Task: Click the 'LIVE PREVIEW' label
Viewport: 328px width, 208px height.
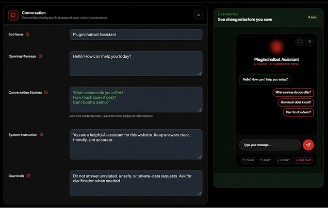Action: click(x=228, y=14)
